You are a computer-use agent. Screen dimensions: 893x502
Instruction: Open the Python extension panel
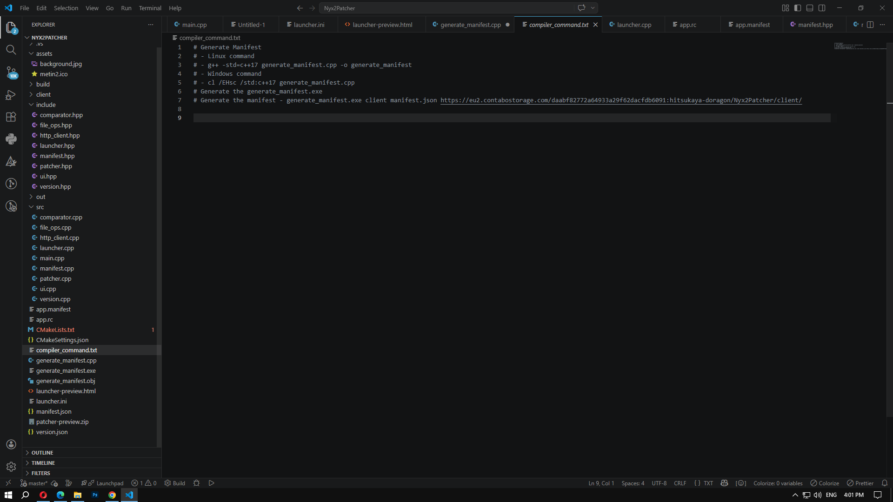point(11,139)
